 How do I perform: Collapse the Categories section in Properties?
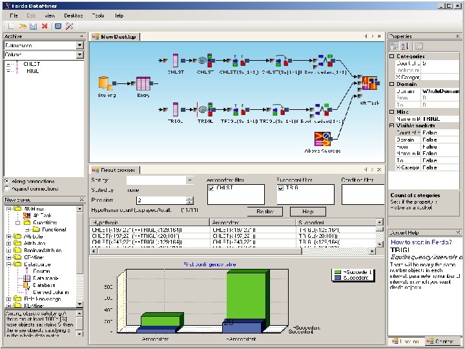point(392,56)
